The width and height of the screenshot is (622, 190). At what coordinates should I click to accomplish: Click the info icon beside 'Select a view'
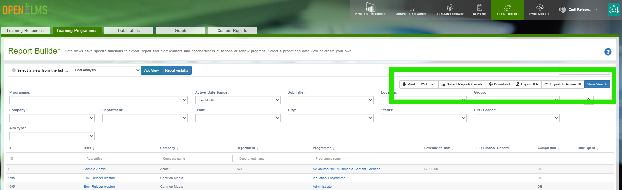coord(14,70)
